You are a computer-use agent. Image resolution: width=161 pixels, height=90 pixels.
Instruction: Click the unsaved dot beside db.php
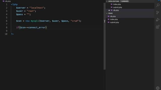109,10
